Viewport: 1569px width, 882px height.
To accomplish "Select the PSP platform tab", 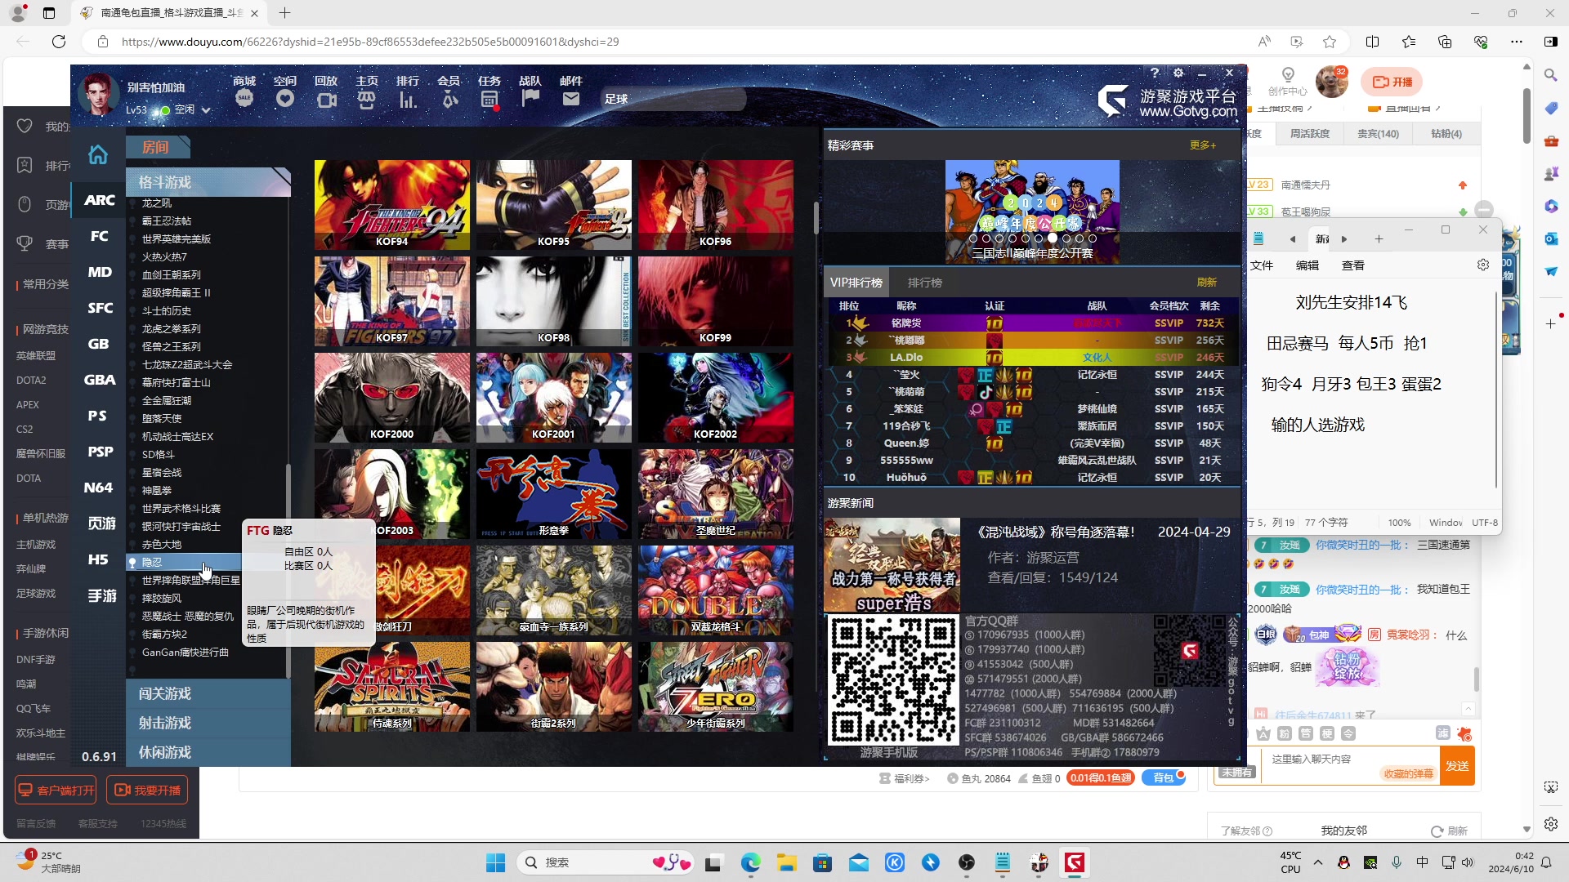I will coord(100,452).
